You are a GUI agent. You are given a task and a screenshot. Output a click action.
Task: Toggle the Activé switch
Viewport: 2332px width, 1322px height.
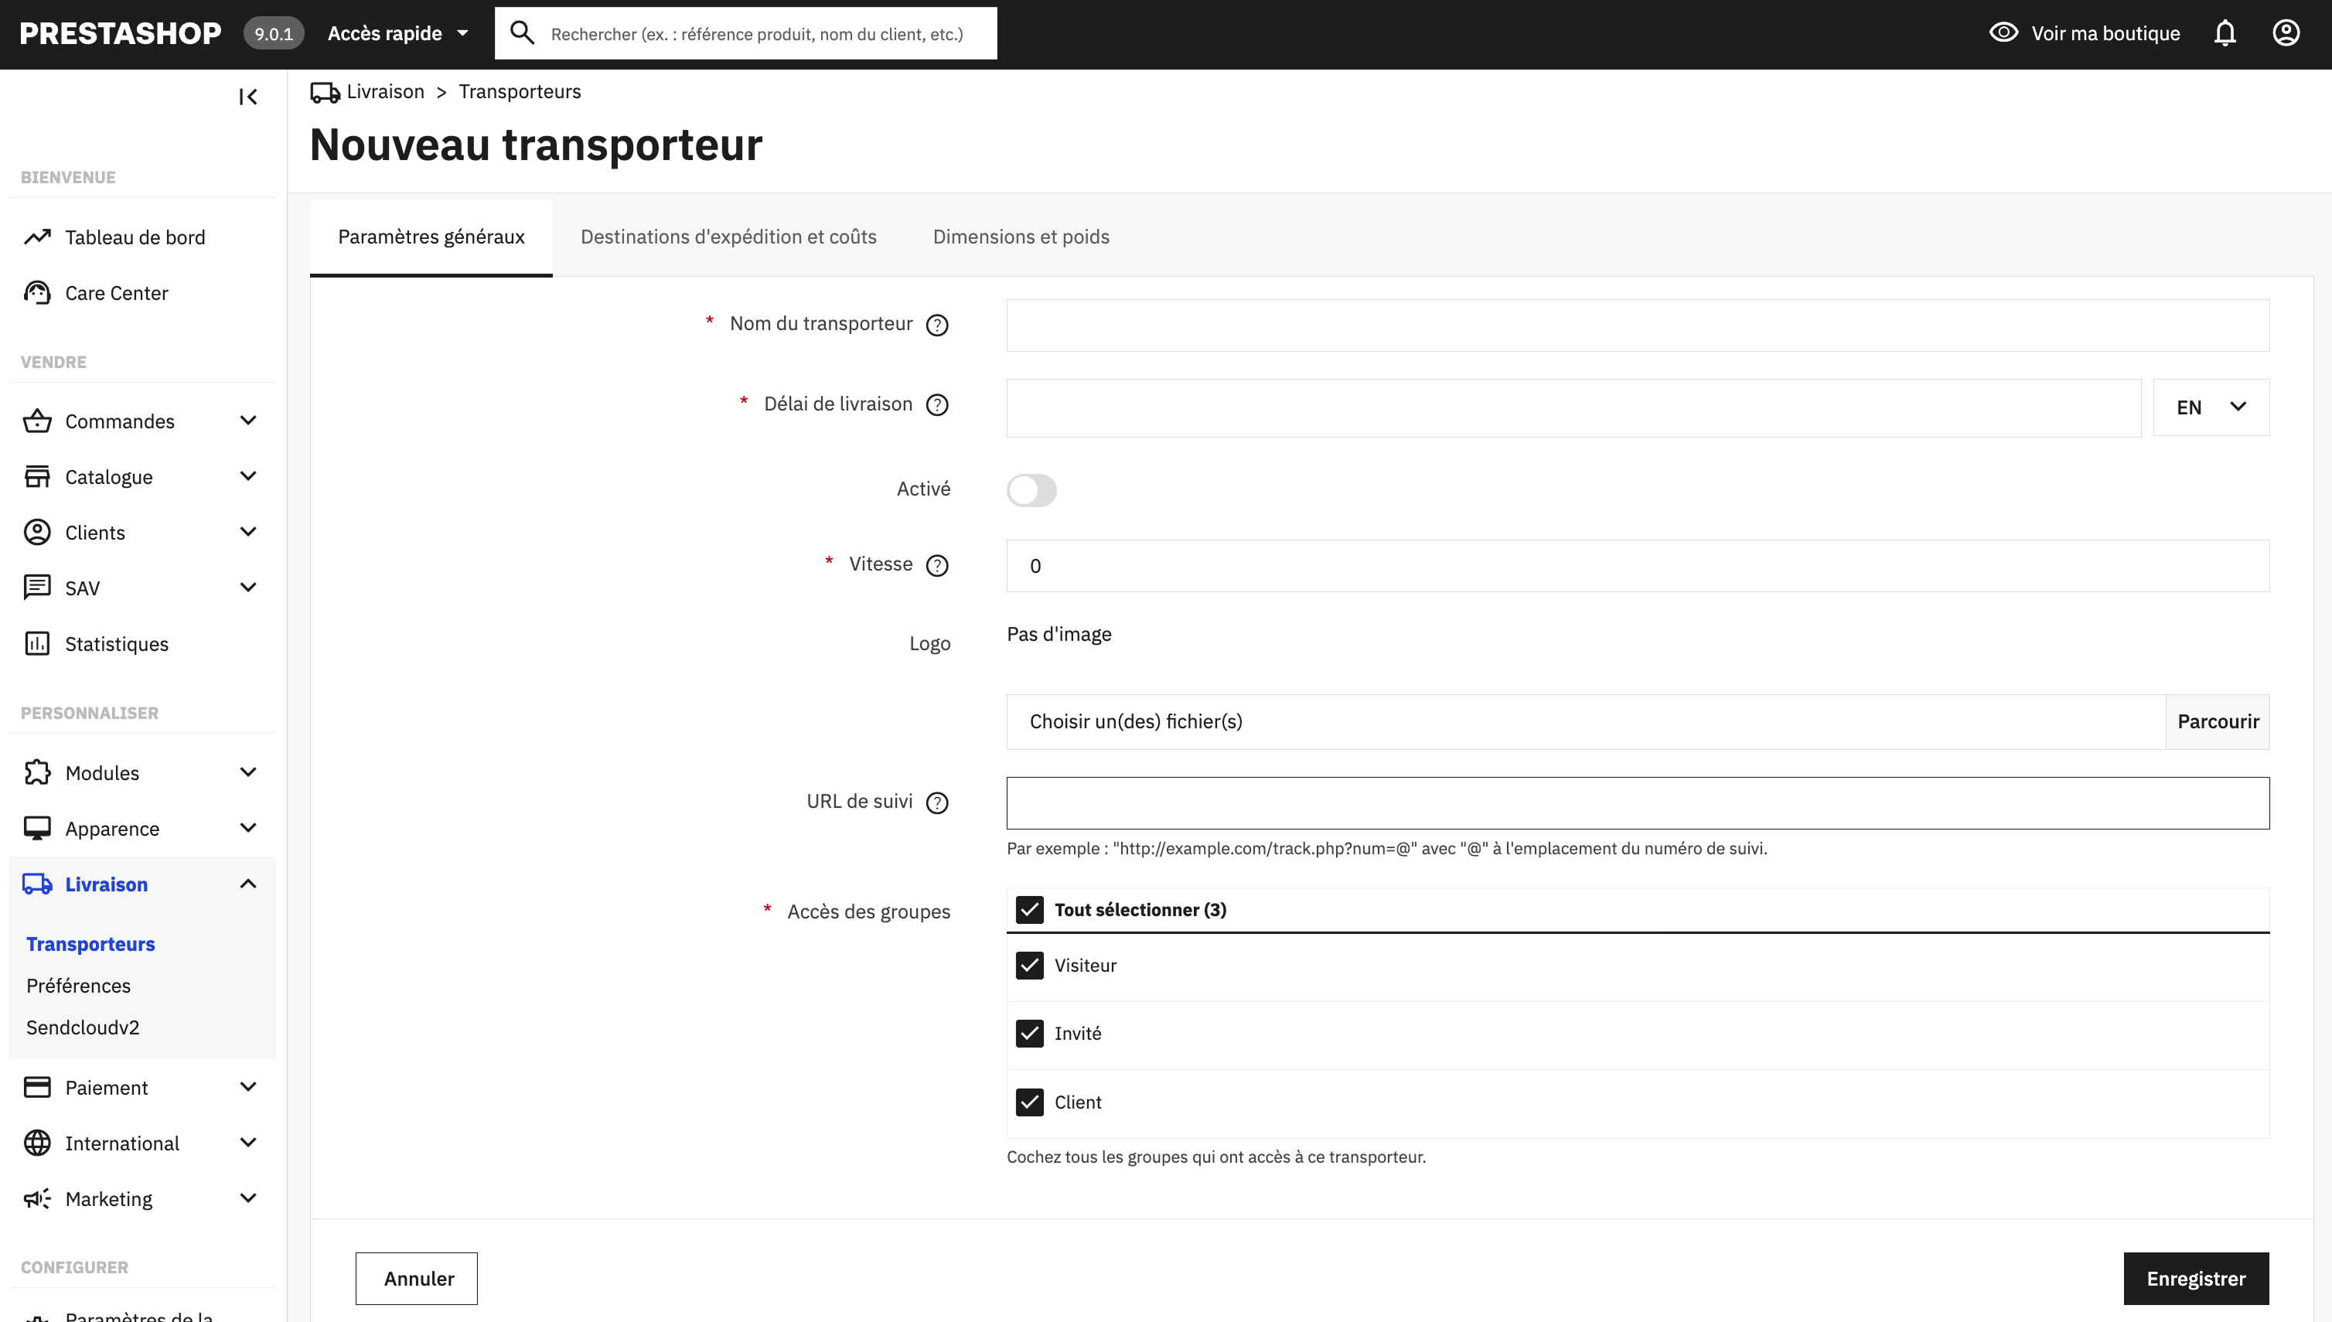click(x=1031, y=490)
